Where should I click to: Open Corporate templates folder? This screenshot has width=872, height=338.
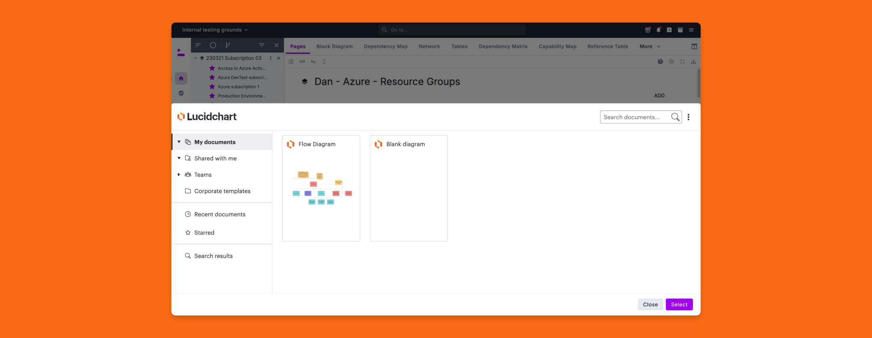222,191
